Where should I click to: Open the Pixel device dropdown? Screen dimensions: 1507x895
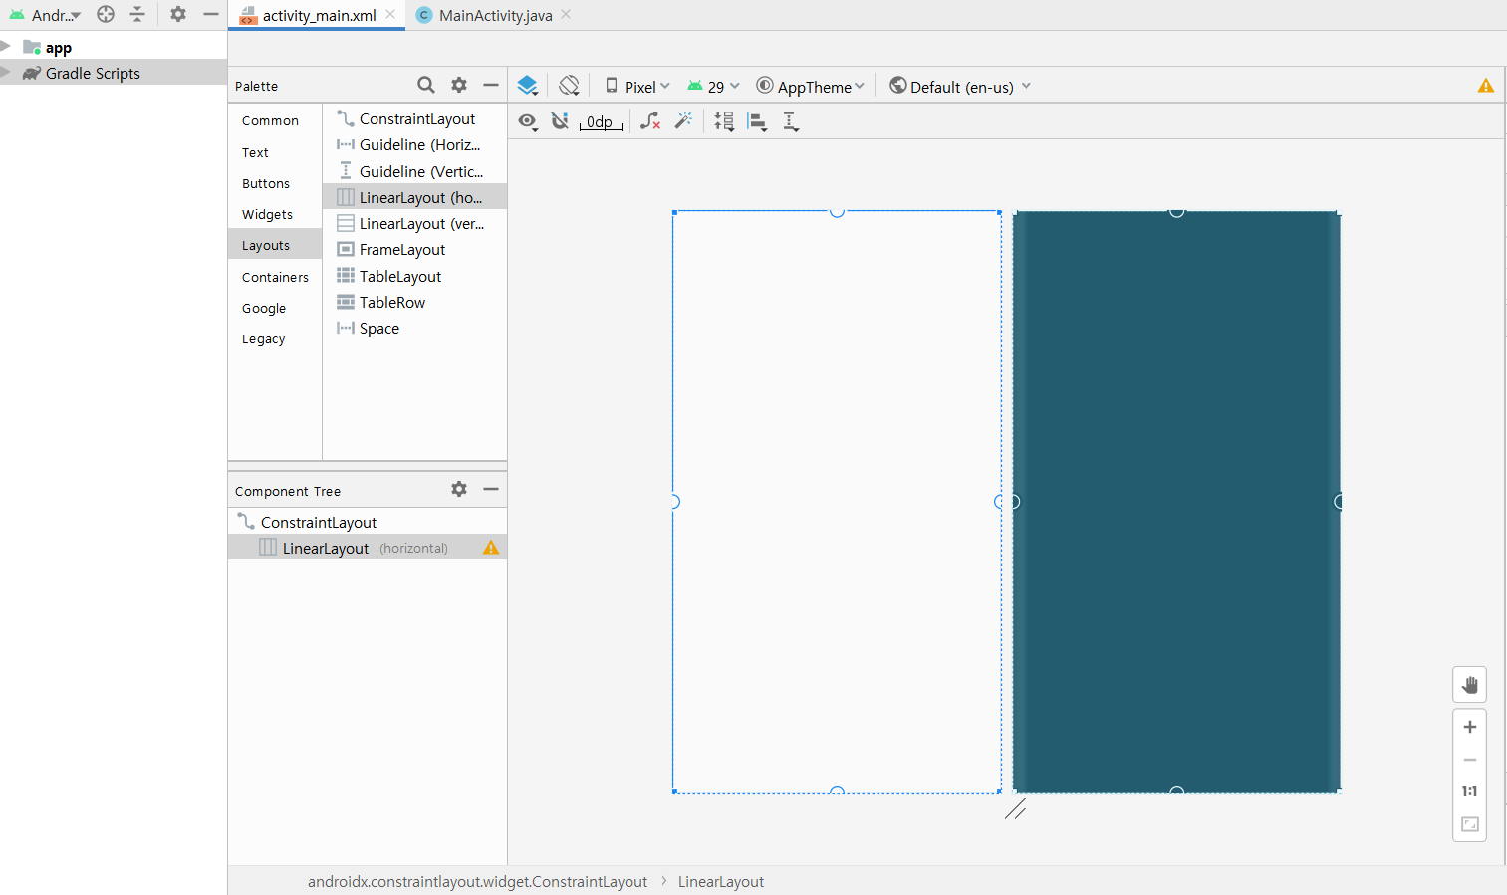click(x=637, y=87)
